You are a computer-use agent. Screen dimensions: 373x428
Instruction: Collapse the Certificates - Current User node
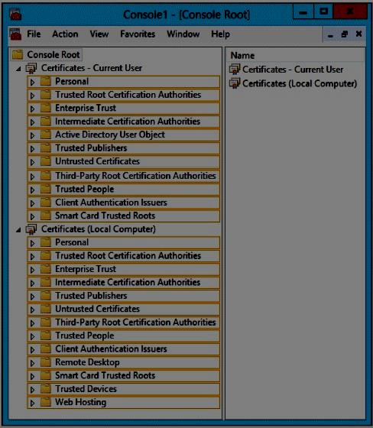click(18, 69)
